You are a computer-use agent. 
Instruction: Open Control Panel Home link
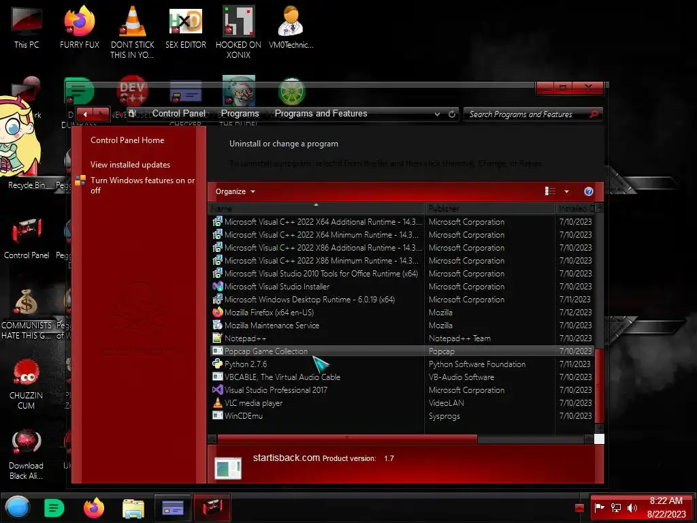[127, 140]
